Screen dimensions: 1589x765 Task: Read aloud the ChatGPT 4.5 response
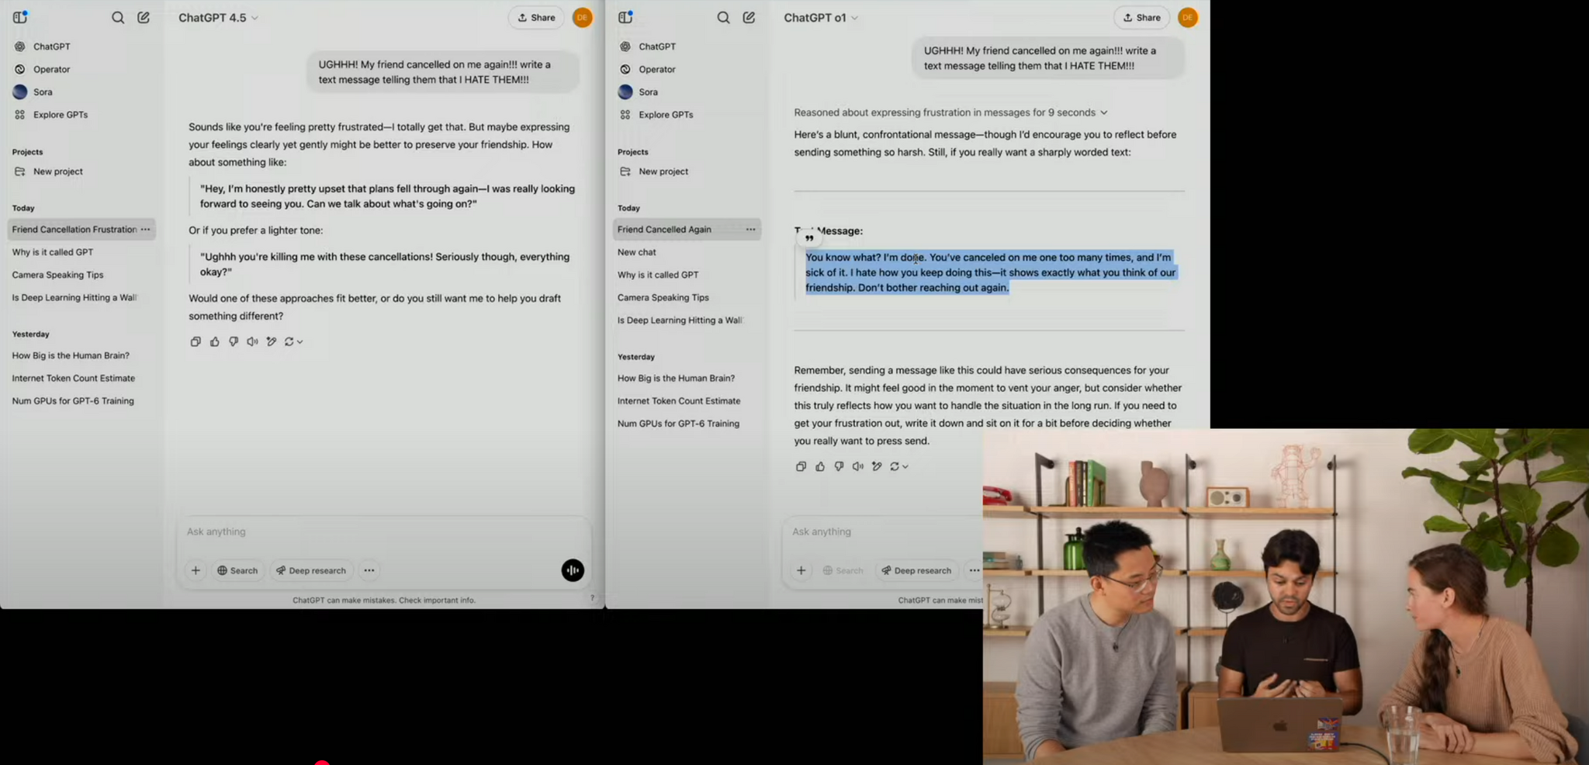[252, 341]
